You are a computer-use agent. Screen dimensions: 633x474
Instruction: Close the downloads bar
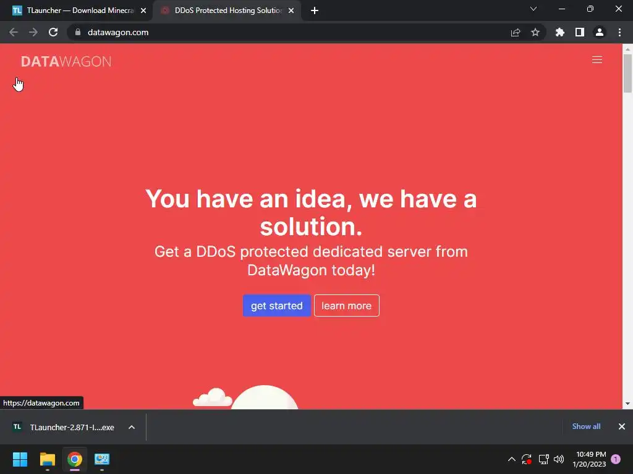tap(622, 426)
